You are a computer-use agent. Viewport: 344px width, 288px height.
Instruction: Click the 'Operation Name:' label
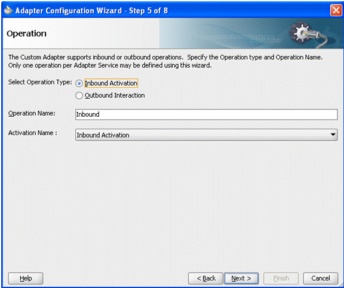(32, 113)
